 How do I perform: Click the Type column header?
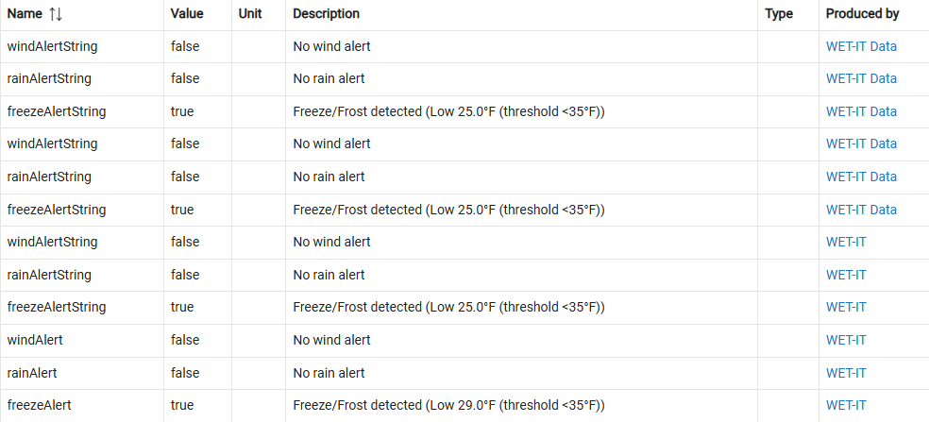(x=779, y=14)
